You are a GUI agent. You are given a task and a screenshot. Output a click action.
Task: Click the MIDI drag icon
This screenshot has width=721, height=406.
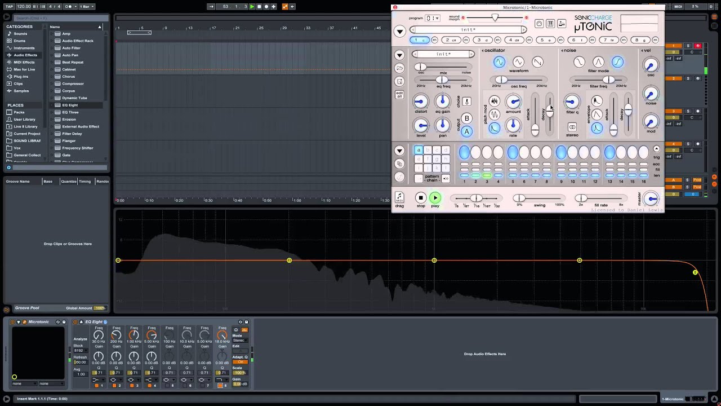(399, 197)
